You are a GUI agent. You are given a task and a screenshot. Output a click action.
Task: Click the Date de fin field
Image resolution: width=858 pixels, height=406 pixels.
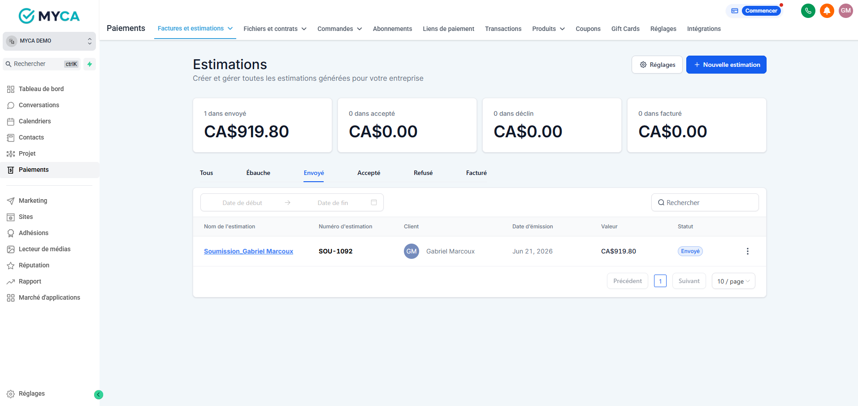(x=333, y=203)
